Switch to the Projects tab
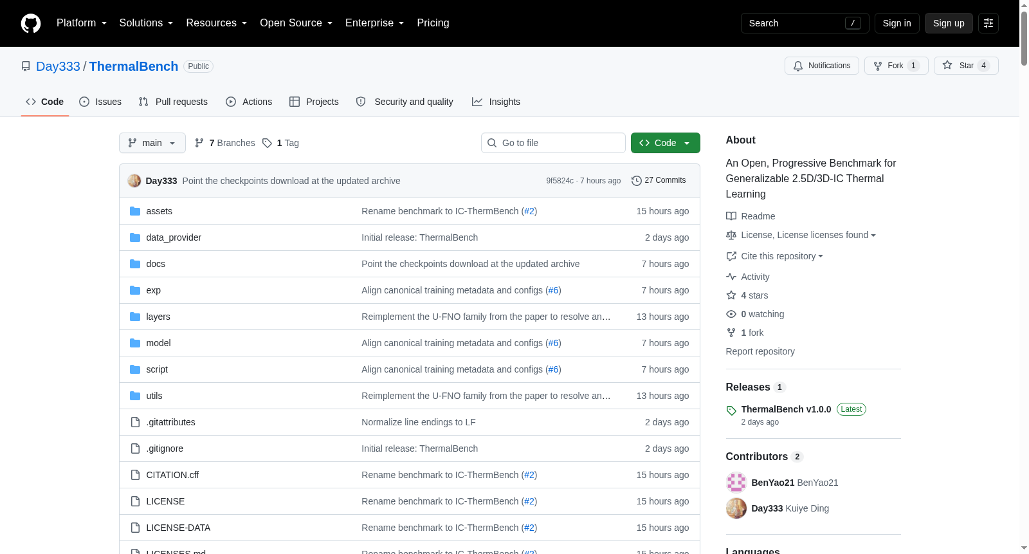 coord(314,102)
